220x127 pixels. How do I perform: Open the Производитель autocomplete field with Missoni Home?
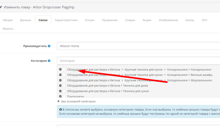[138, 46]
